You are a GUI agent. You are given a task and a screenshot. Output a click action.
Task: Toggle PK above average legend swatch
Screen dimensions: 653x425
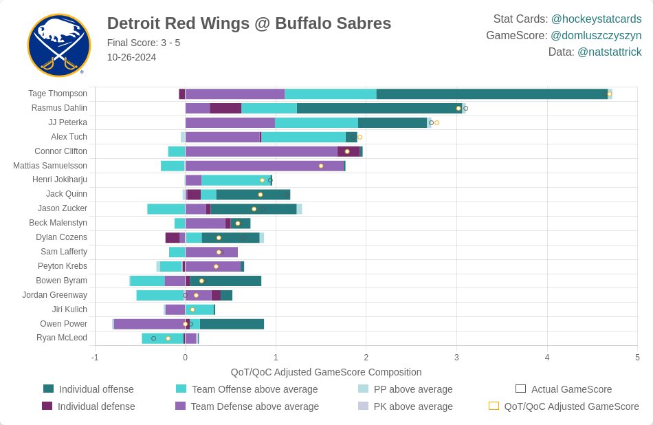click(x=364, y=406)
